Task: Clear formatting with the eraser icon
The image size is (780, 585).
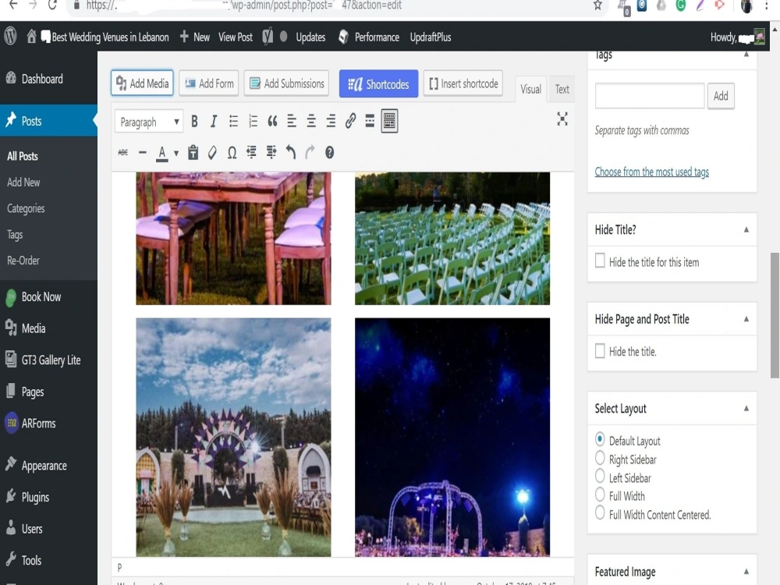Action: 212,152
